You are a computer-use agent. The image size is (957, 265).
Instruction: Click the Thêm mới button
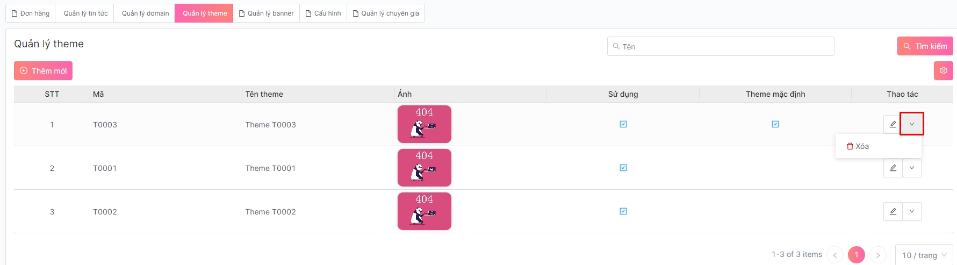pyautogui.click(x=43, y=71)
